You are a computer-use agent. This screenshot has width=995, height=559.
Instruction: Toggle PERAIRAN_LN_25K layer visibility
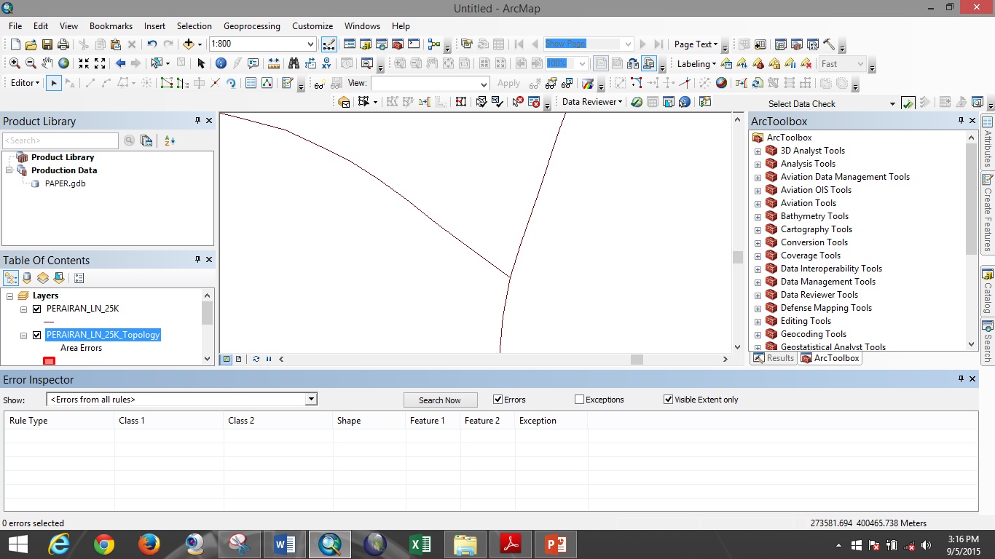pyautogui.click(x=37, y=309)
